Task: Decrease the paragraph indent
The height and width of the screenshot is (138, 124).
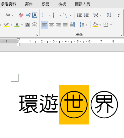Action: [x=79, y=15]
